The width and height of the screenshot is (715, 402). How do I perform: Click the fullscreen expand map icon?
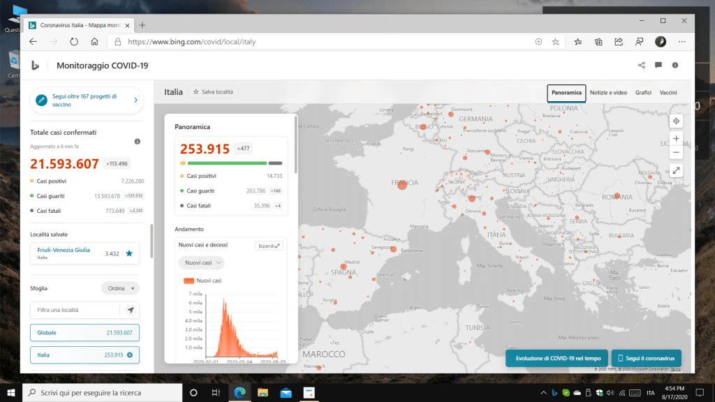676,170
